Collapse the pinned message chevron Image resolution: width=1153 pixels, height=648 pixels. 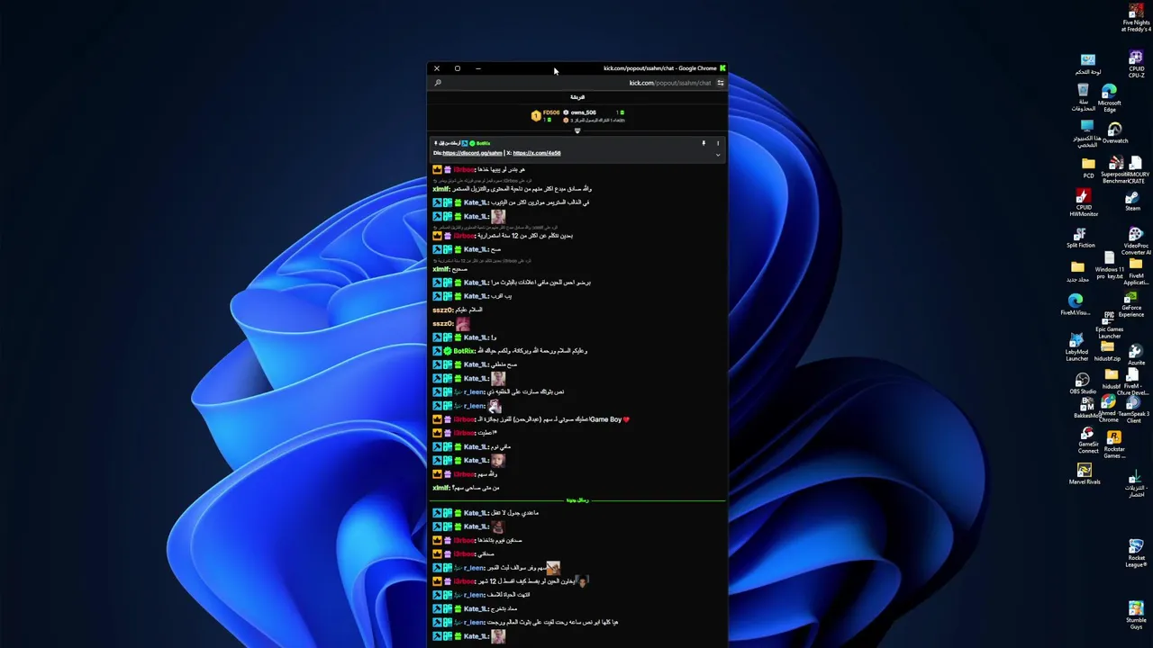coord(718,155)
